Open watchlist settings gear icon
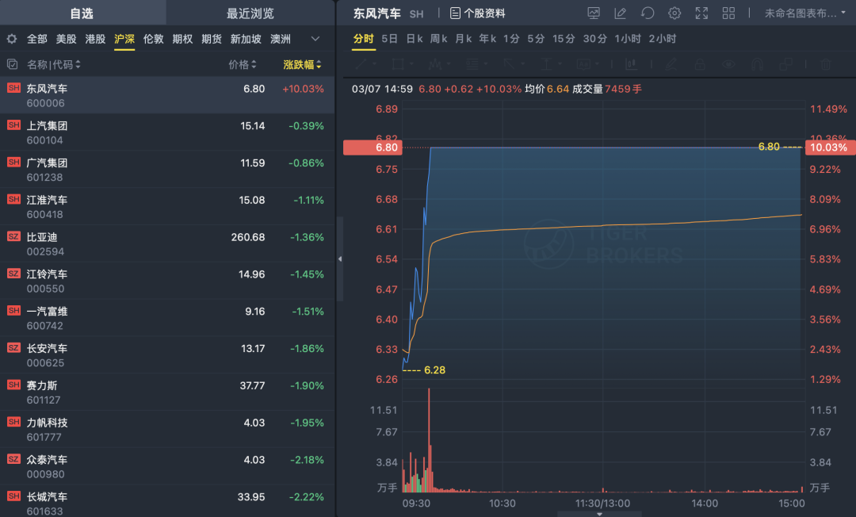 click(x=11, y=39)
